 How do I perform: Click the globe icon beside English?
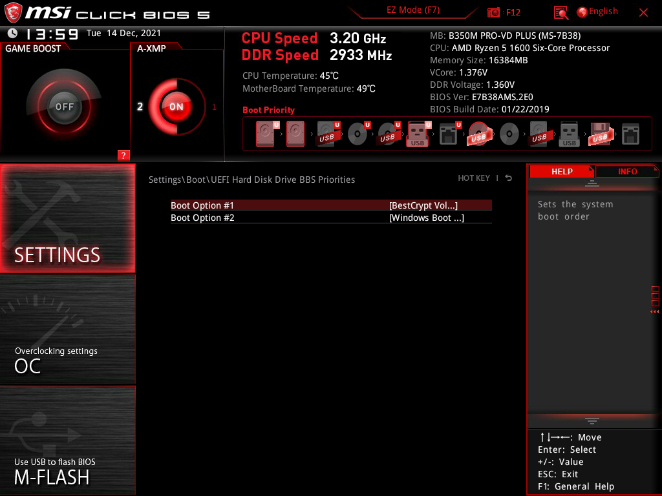pyautogui.click(x=582, y=12)
